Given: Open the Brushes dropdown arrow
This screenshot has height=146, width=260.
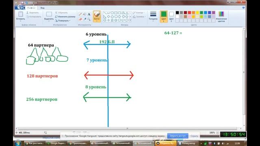Looking at the screenshot, I should (x=97, y=21).
